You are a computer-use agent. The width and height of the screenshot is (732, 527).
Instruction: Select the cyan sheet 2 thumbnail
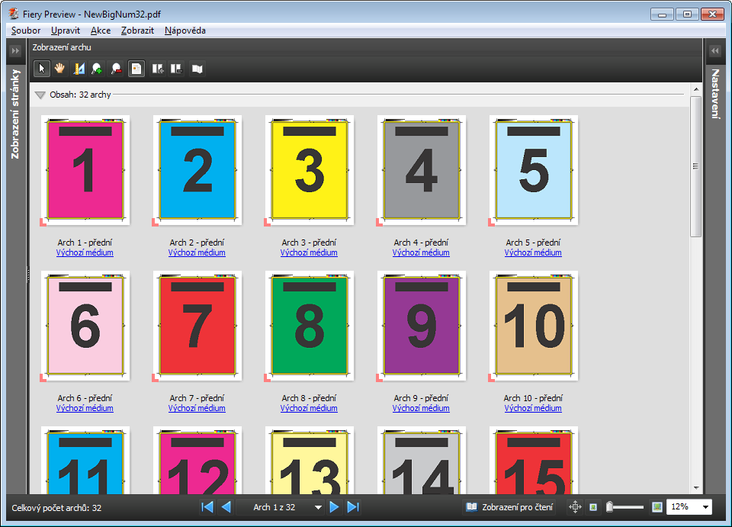pos(197,170)
